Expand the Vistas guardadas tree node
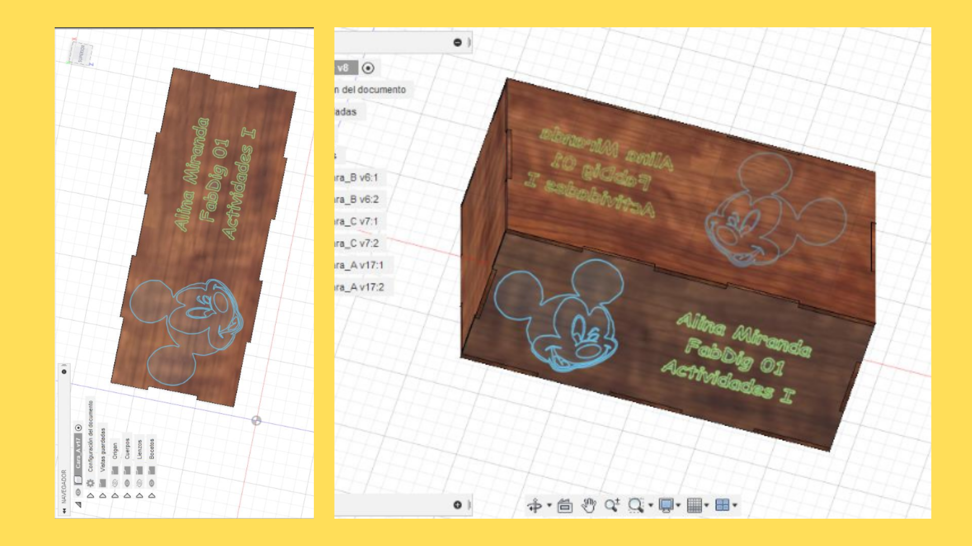The width and height of the screenshot is (972, 546). (103, 496)
